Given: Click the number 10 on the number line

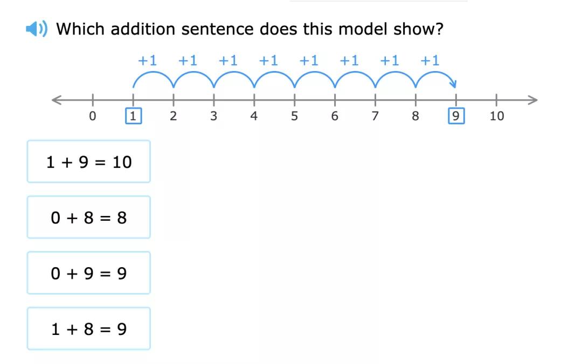Looking at the screenshot, I should click(496, 116).
